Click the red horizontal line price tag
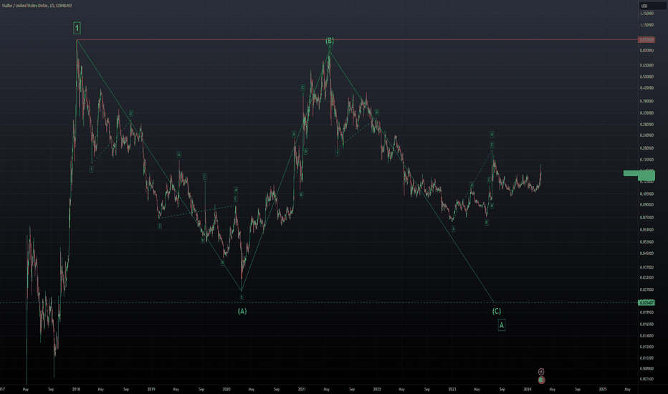This screenshot has width=668, height=394. [646, 39]
